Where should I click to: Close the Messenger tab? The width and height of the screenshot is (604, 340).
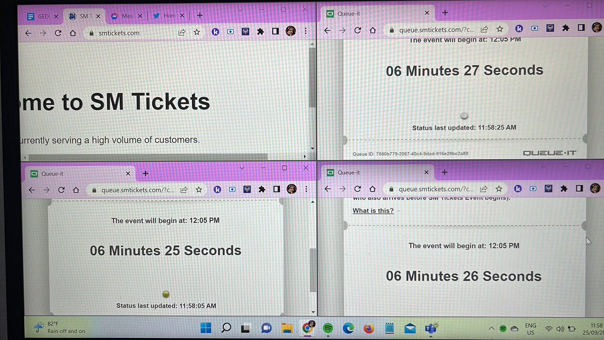click(x=140, y=16)
